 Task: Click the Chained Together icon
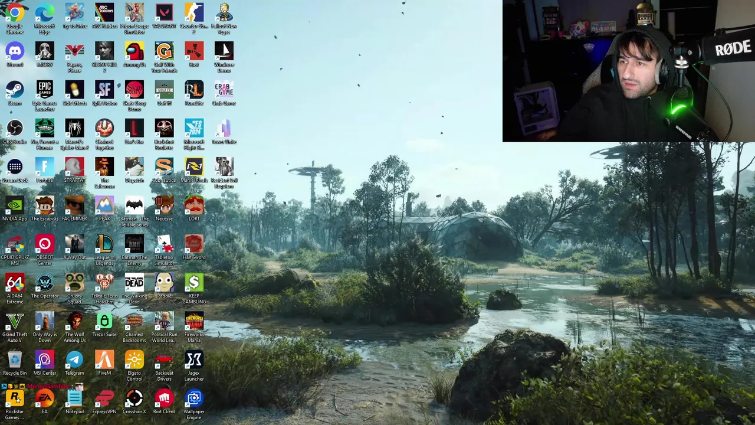[x=104, y=128]
